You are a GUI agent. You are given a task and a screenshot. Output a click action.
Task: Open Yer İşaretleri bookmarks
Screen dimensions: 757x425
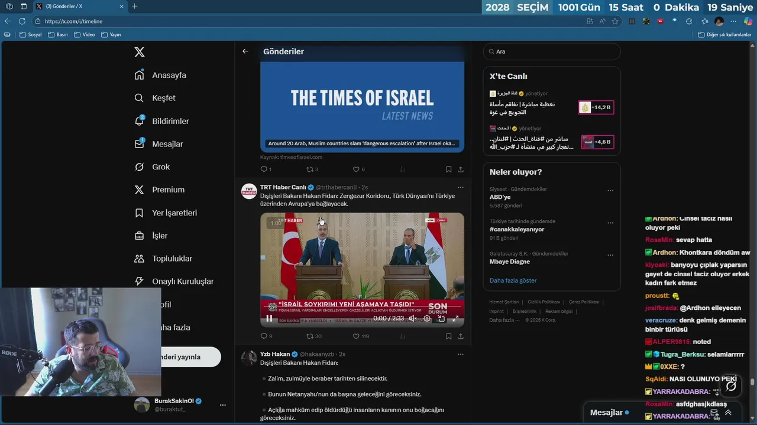point(166,212)
